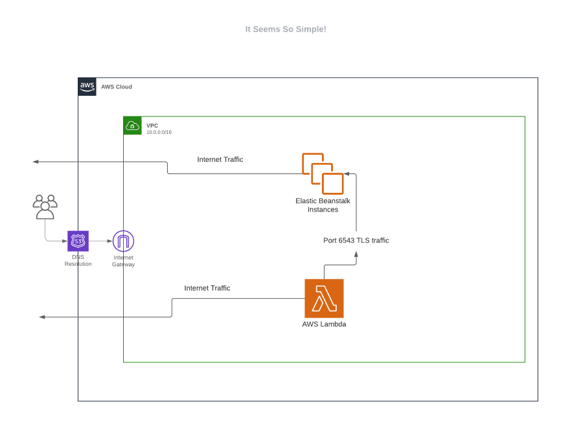This screenshot has height=440, width=570.
Task: Click the "10.0.0.0/16" CIDR text
Action: coord(159,132)
